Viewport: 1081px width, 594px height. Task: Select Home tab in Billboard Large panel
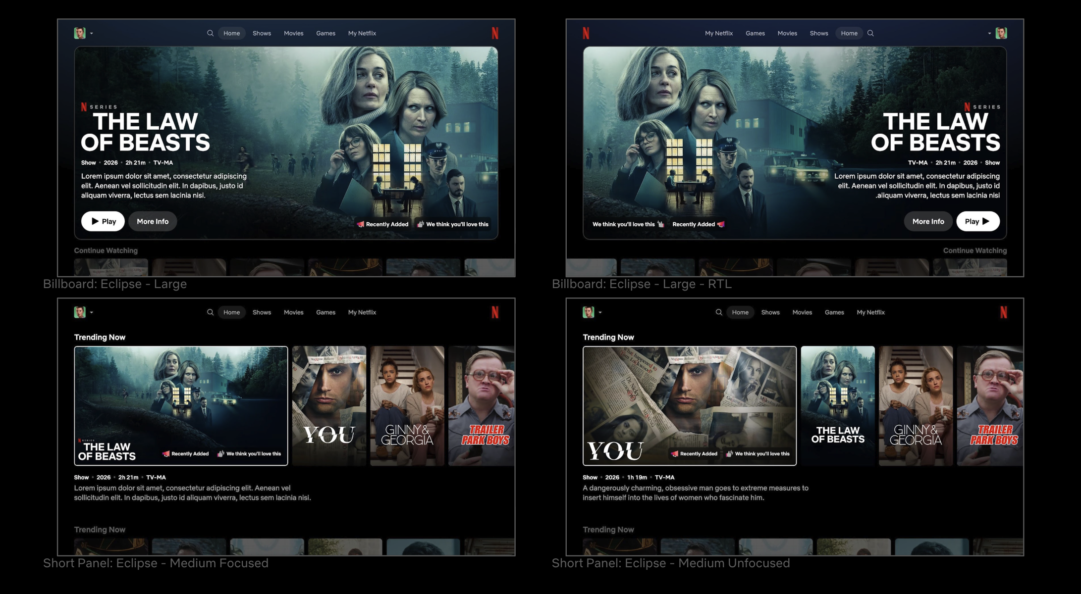click(x=231, y=33)
